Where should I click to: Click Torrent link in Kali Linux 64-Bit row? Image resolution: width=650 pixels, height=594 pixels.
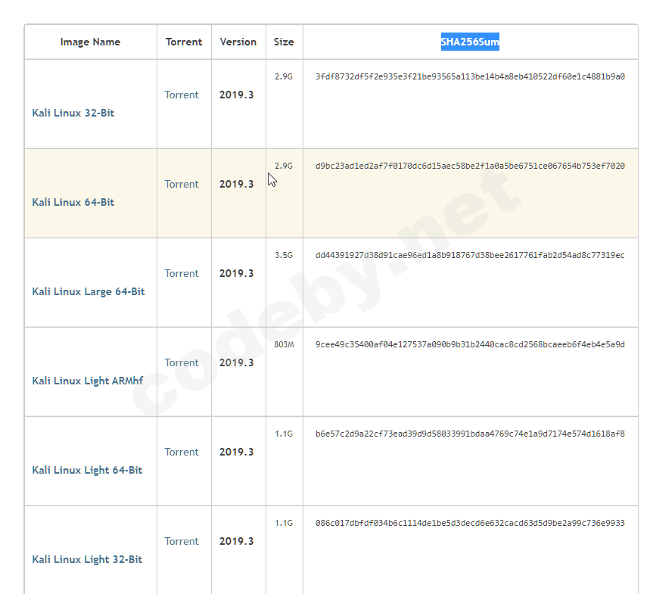point(182,184)
